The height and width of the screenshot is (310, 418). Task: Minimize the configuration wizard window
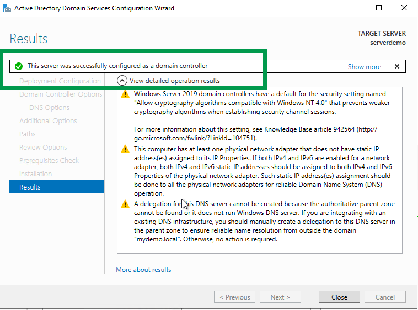click(353, 8)
